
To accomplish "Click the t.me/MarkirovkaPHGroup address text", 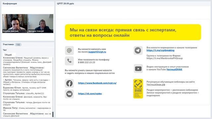I will pyautogui.click(x=165, y=59).
